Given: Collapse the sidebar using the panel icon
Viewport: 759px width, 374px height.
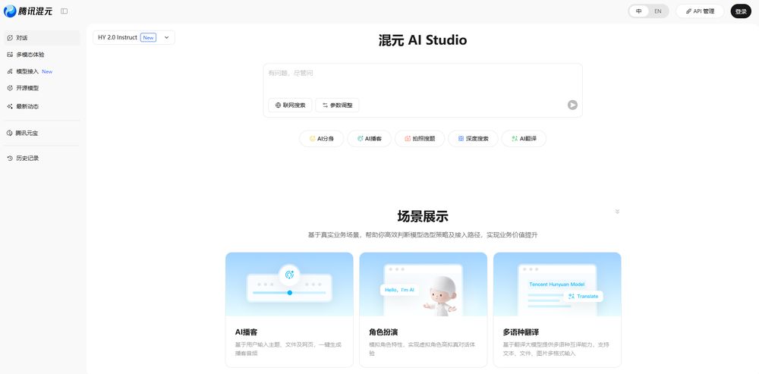Looking at the screenshot, I should [64, 11].
